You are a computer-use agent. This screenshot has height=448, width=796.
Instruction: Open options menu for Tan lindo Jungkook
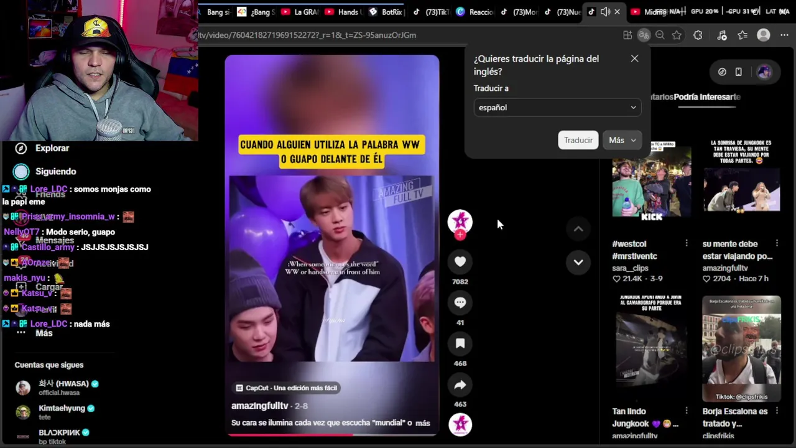click(687, 411)
